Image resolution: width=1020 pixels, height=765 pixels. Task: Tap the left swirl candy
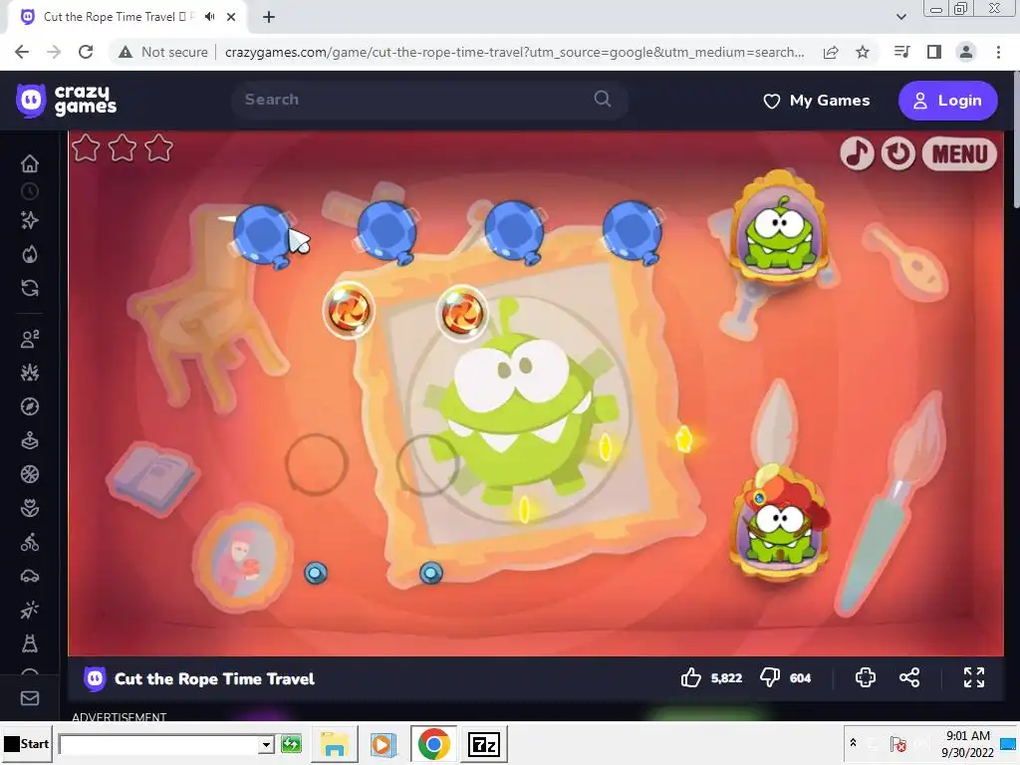pos(349,311)
